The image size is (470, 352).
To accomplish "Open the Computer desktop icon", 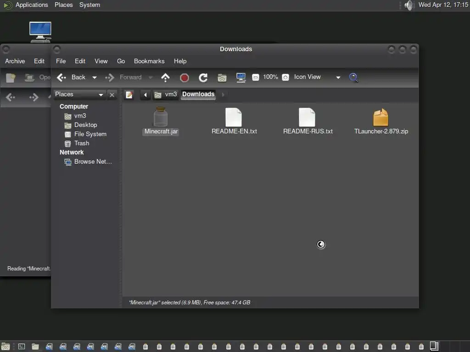I will point(40,32).
